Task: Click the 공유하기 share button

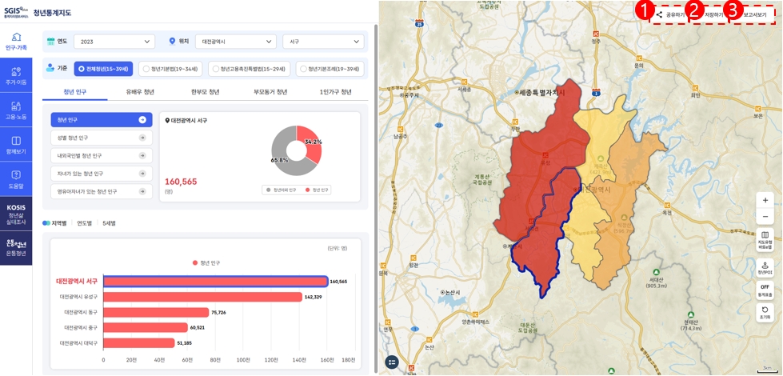Action: click(x=670, y=14)
